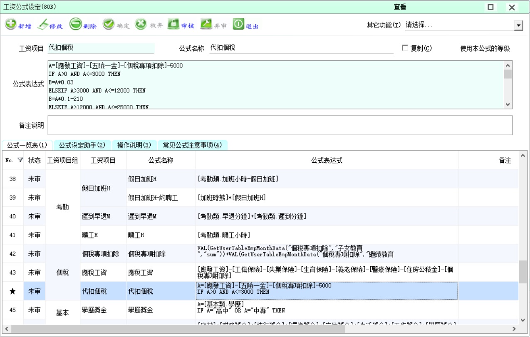Click the table vertical scrollbar thumb
Screen dimensions: 530x337
[523, 272]
